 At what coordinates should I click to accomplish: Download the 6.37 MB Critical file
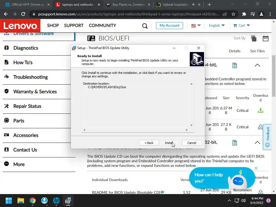tap(261, 110)
